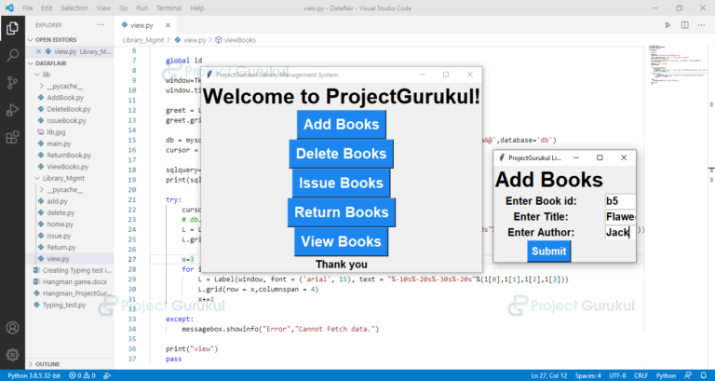Open the Search view in activity bar

(x=12, y=56)
